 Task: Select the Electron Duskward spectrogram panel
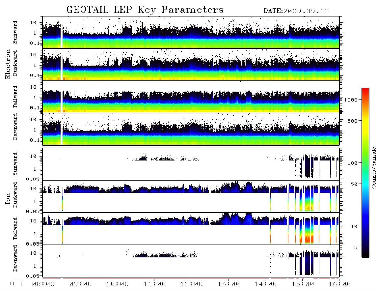coord(191,64)
